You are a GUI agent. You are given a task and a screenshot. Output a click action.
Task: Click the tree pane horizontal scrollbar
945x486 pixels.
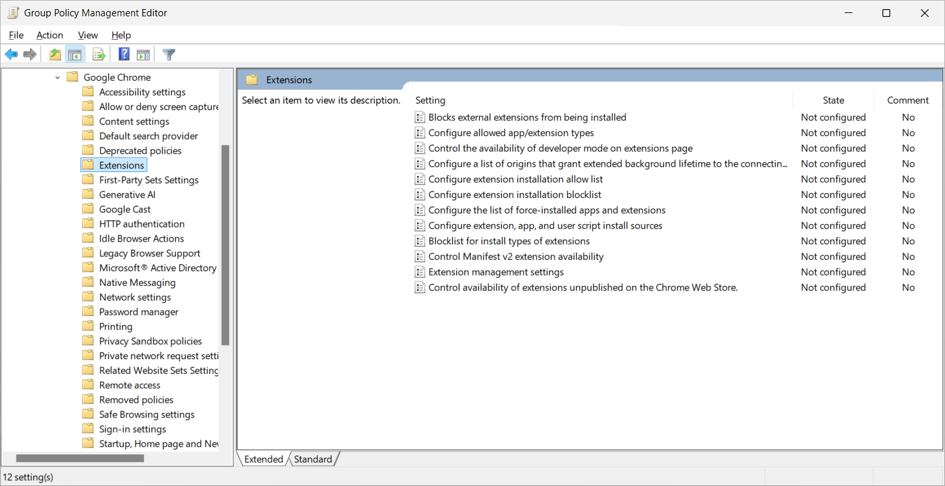click(80, 459)
